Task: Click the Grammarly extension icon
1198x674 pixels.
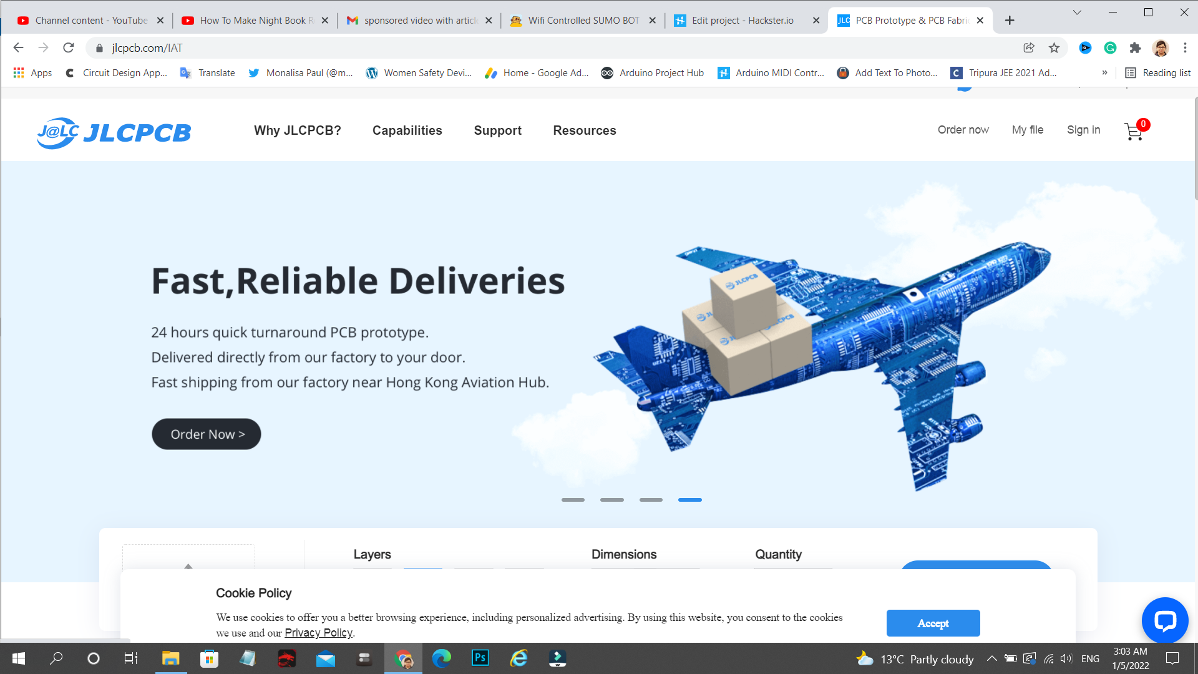Action: (1110, 48)
